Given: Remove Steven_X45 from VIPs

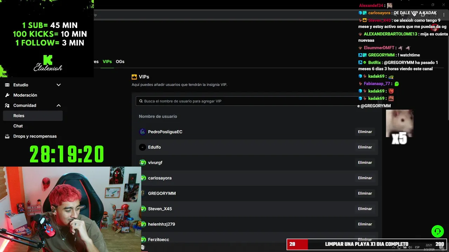Looking at the screenshot, I should click(x=365, y=209).
